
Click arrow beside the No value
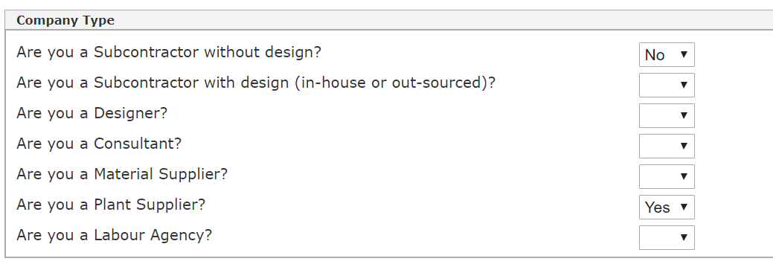[684, 55]
